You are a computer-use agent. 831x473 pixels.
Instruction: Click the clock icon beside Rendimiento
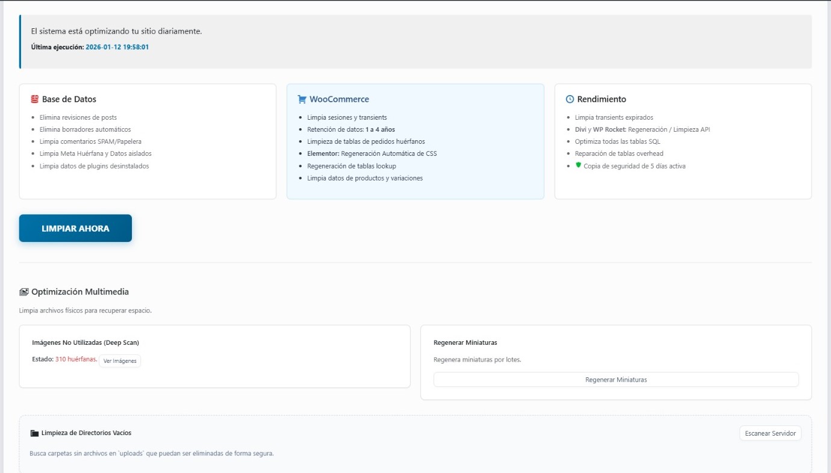[569, 99]
